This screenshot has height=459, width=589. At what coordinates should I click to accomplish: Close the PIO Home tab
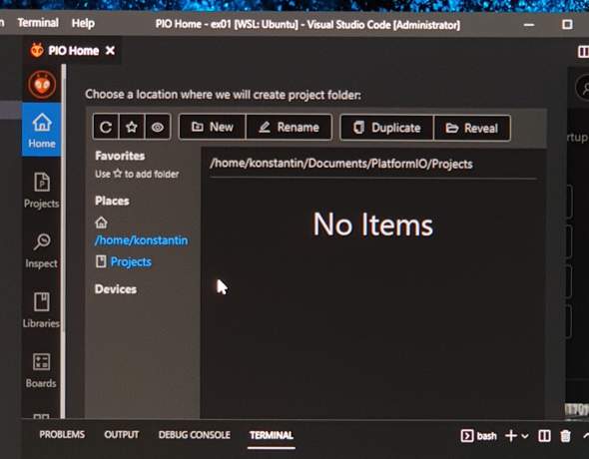pyautogui.click(x=110, y=50)
